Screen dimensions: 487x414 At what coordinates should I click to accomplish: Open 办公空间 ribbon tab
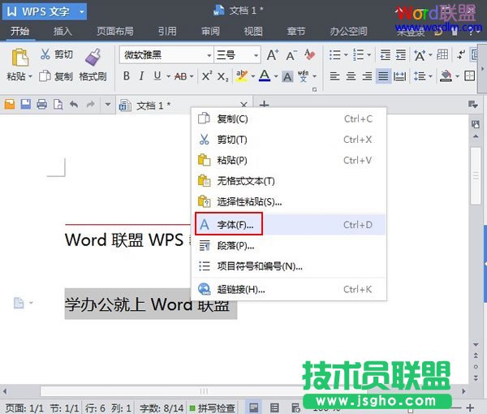click(348, 31)
